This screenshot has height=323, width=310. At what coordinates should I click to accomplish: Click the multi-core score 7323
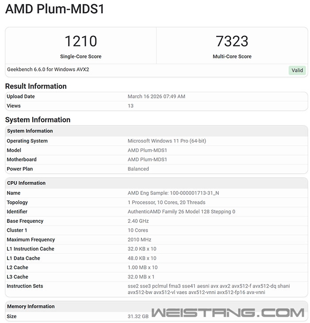[232, 41]
